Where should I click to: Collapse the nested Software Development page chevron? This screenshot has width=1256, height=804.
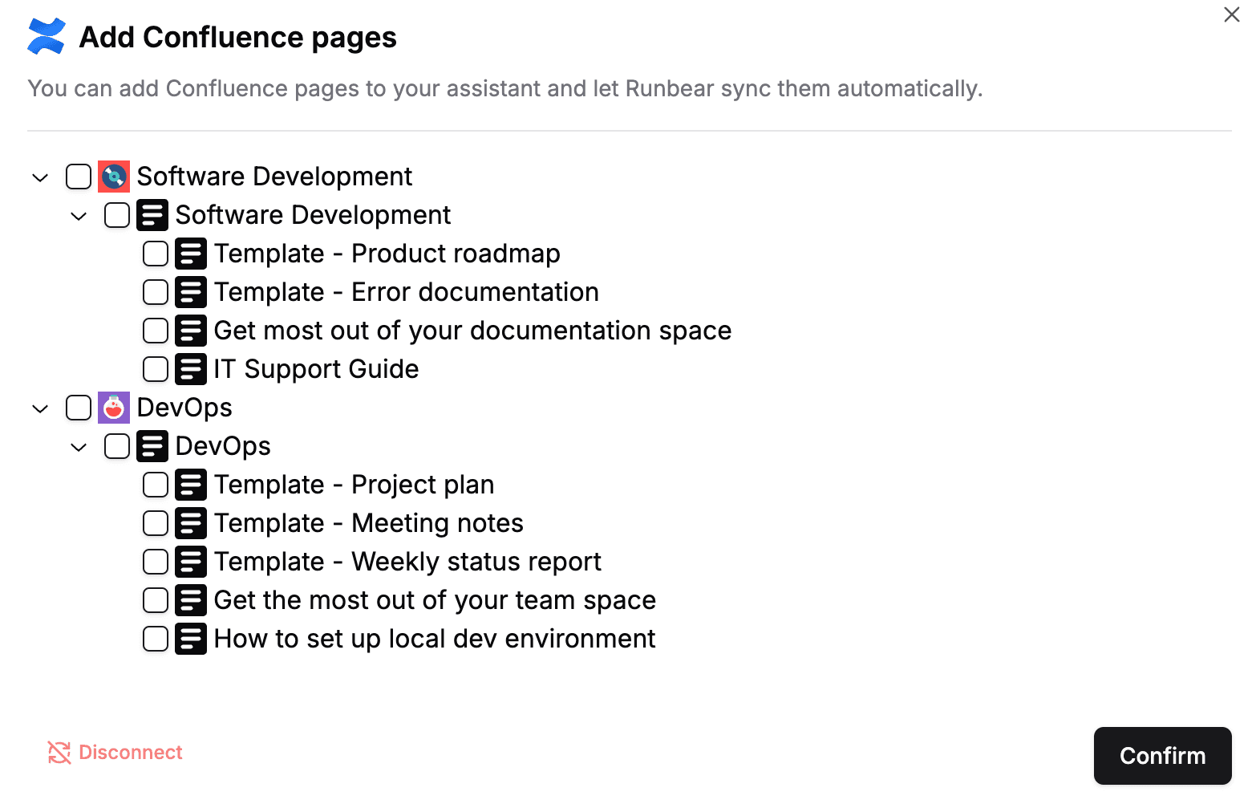coord(79,216)
